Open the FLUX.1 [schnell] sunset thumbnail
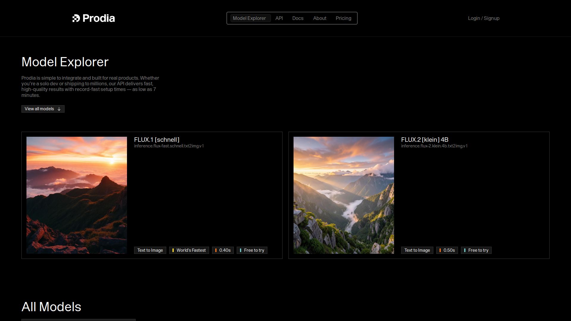Viewport: 571px width, 321px height. click(77, 195)
